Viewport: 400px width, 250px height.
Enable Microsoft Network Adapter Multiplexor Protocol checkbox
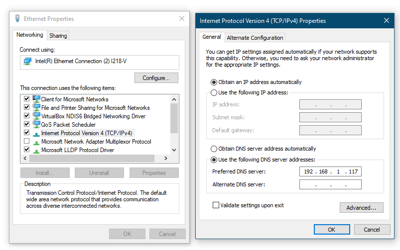pos(26,141)
